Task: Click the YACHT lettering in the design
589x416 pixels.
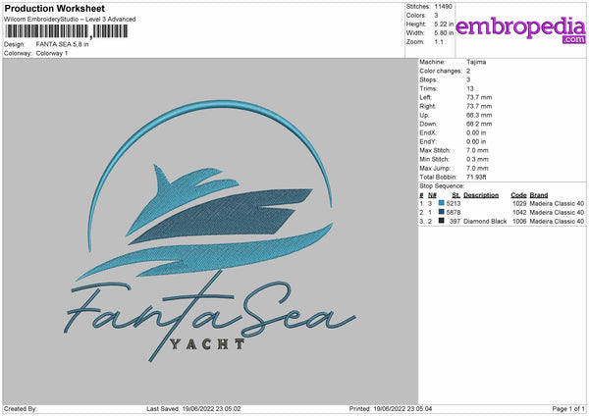Action: pos(207,344)
